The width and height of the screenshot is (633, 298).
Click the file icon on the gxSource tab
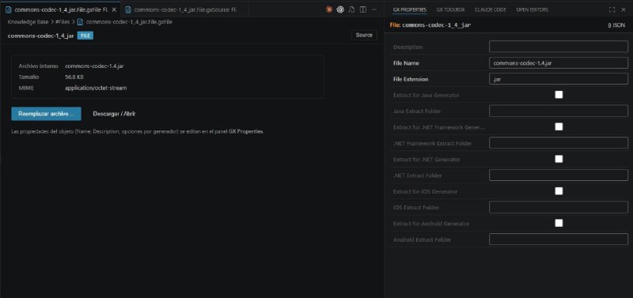(128, 9)
